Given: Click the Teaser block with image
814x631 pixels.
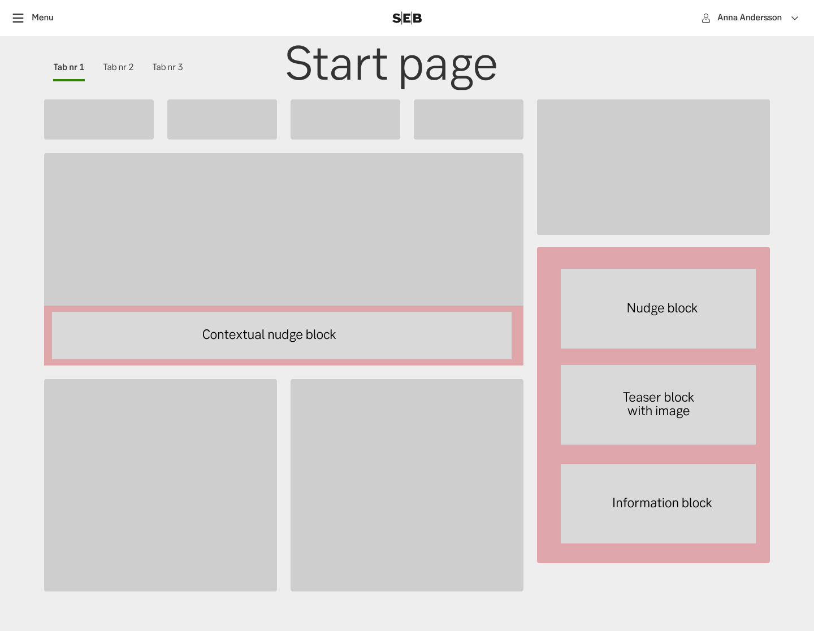Looking at the screenshot, I should pyautogui.click(x=658, y=404).
